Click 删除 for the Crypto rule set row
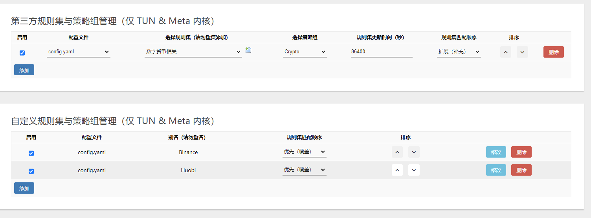591x218 pixels. (554, 52)
